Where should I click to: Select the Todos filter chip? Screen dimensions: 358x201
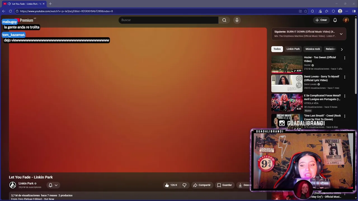277,49
